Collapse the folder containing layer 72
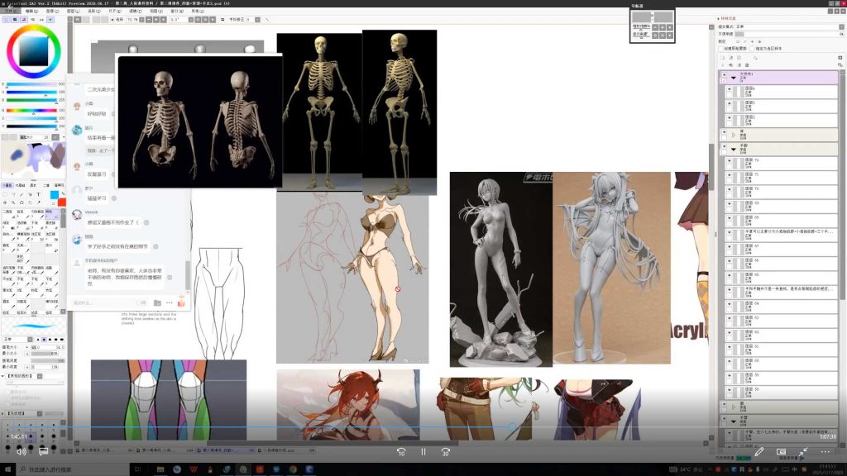This screenshot has height=476, width=847. 734,150
